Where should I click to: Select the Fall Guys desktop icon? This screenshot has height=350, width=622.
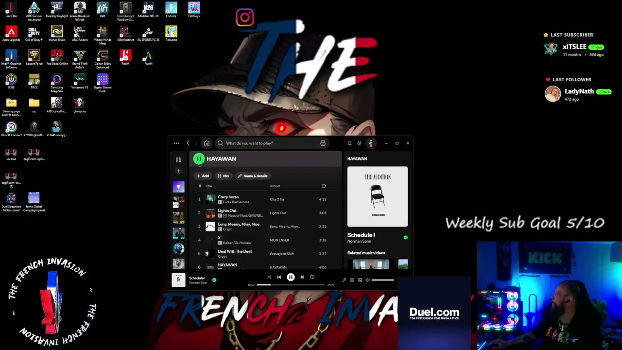[194, 10]
